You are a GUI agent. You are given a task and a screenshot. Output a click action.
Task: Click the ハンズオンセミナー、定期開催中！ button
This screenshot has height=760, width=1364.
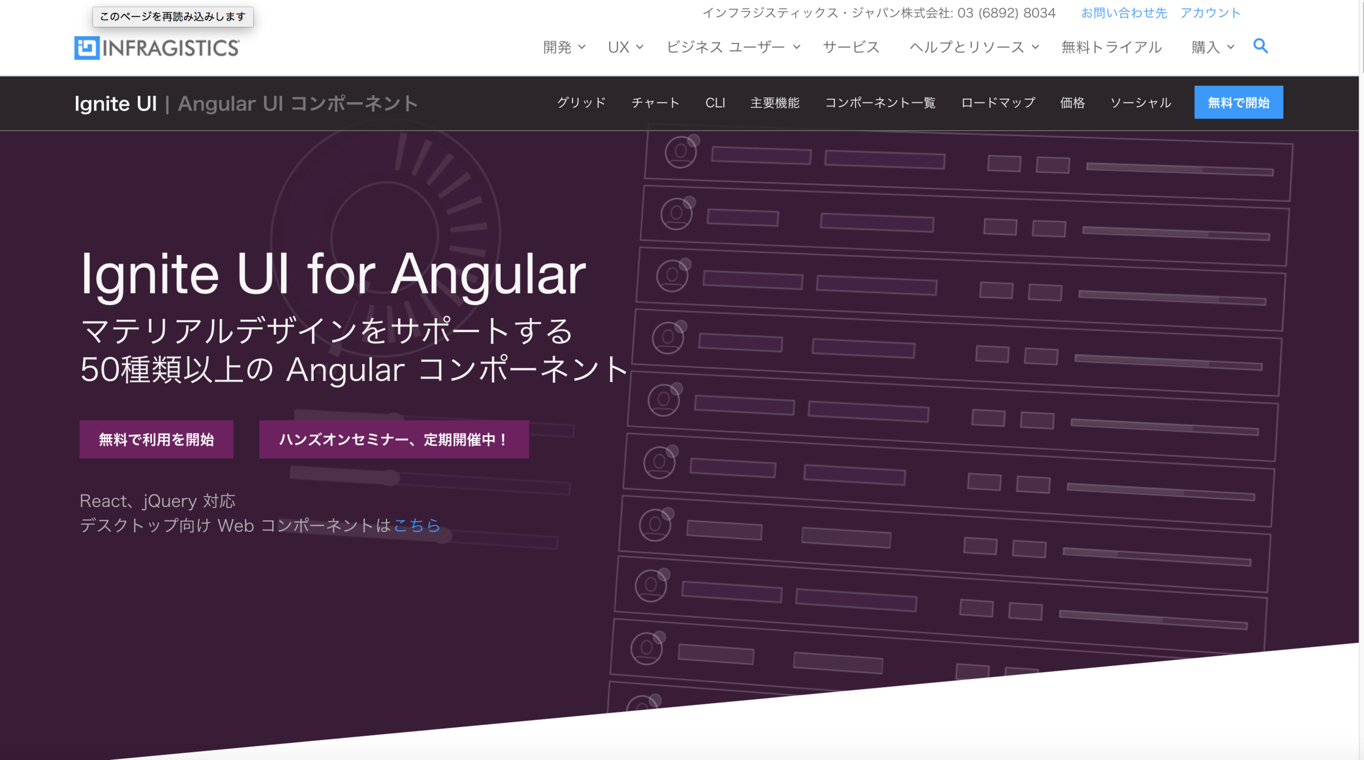point(393,439)
